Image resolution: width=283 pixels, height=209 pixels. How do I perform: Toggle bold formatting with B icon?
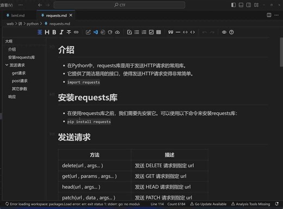(x=54, y=32)
